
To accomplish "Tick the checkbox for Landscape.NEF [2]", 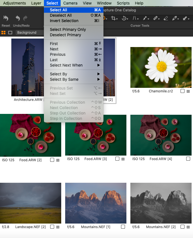I will point(52,227).
